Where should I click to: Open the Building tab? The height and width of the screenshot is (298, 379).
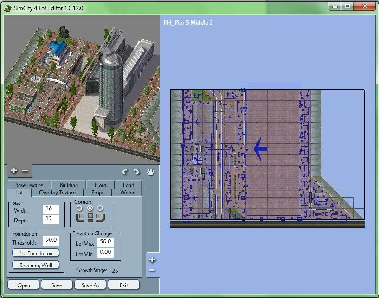pyautogui.click(x=69, y=185)
